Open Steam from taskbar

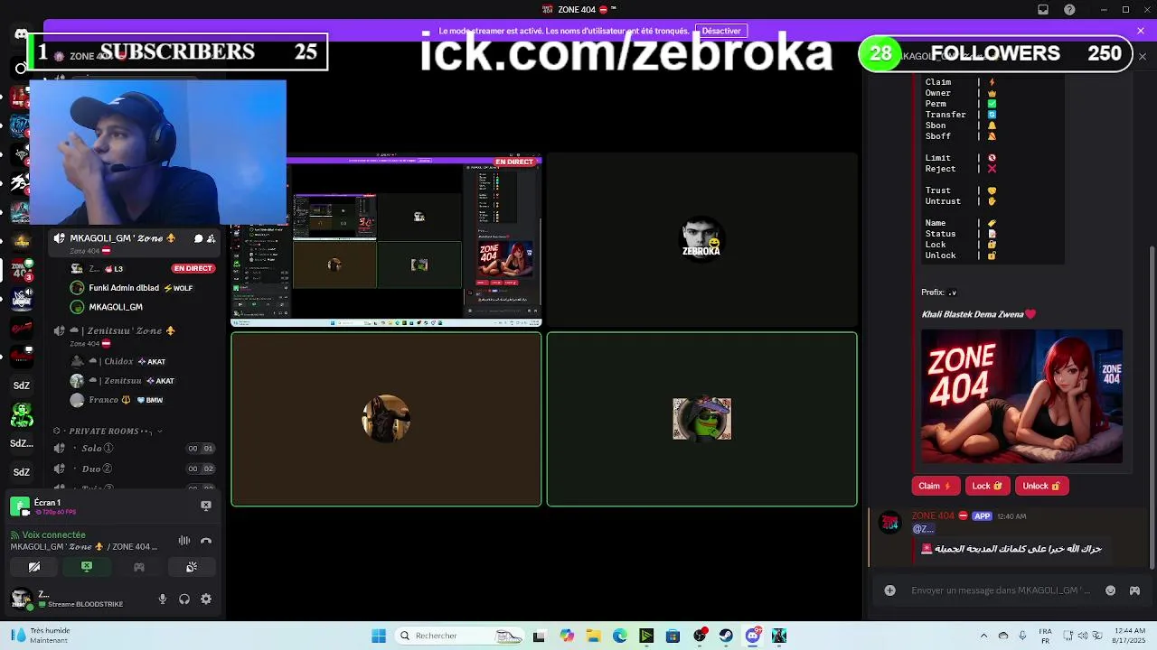coord(726,636)
